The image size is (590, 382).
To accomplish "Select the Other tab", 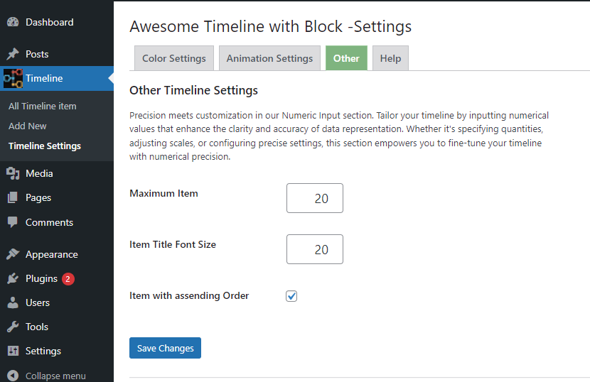I will point(346,58).
